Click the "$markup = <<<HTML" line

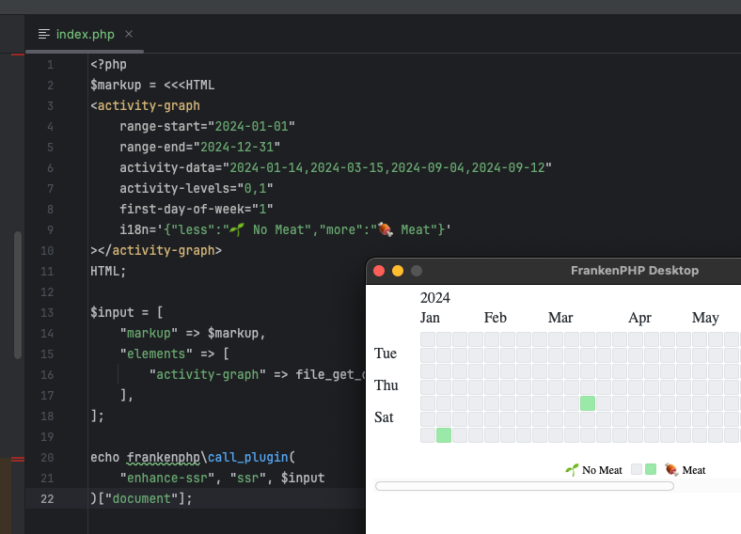(x=152, y=85)
